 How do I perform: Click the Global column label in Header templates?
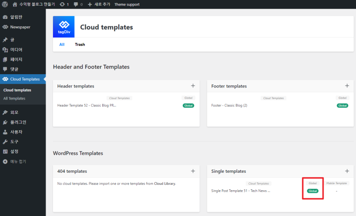[188, 98]
